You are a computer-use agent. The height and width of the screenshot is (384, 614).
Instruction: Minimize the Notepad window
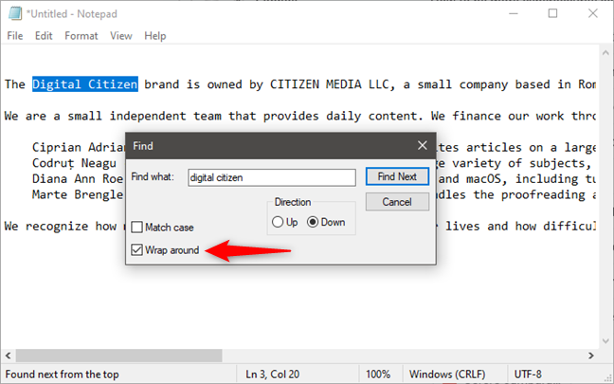pos(514,13)
